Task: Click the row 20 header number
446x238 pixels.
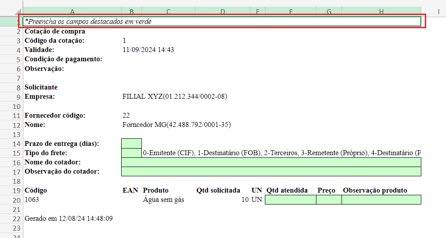Action: (17, 200)
